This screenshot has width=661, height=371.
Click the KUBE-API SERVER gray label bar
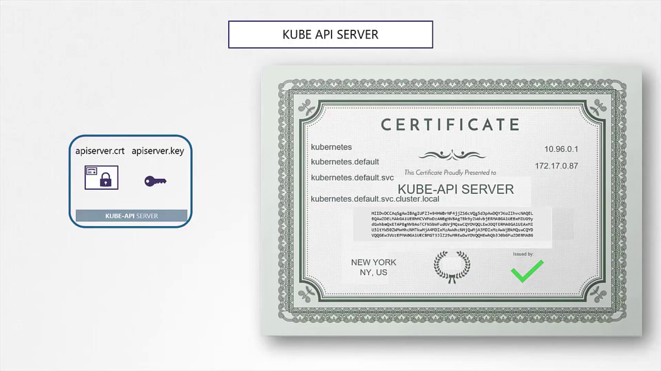(x=132, y=216)
